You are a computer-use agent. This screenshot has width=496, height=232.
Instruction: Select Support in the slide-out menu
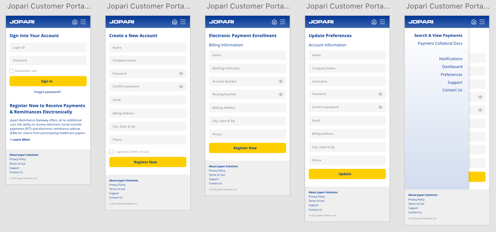pos(455,82)
